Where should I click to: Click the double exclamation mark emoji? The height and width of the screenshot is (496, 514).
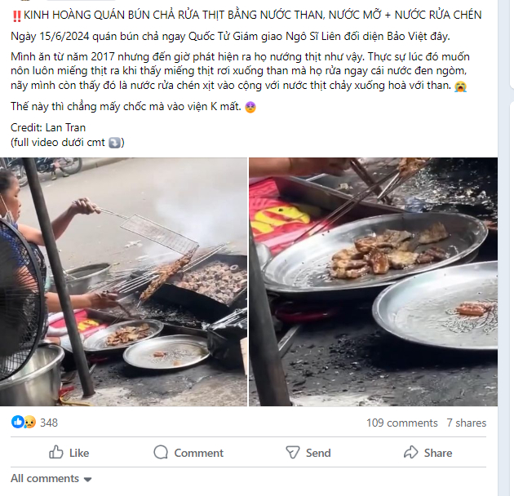(x=16, y=15)
